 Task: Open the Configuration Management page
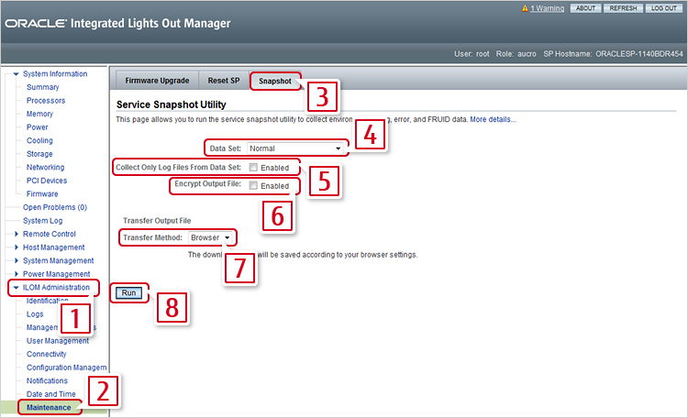pos(66,368)
